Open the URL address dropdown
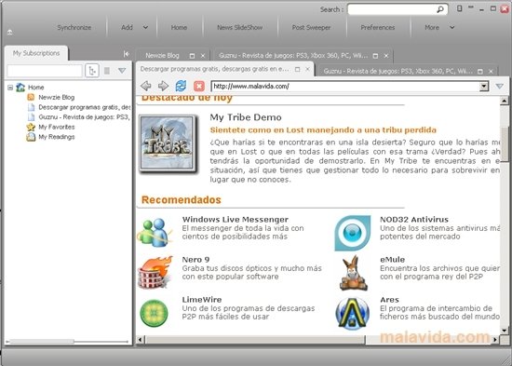This screenshot has width=512, height=366. pos(483,87)
